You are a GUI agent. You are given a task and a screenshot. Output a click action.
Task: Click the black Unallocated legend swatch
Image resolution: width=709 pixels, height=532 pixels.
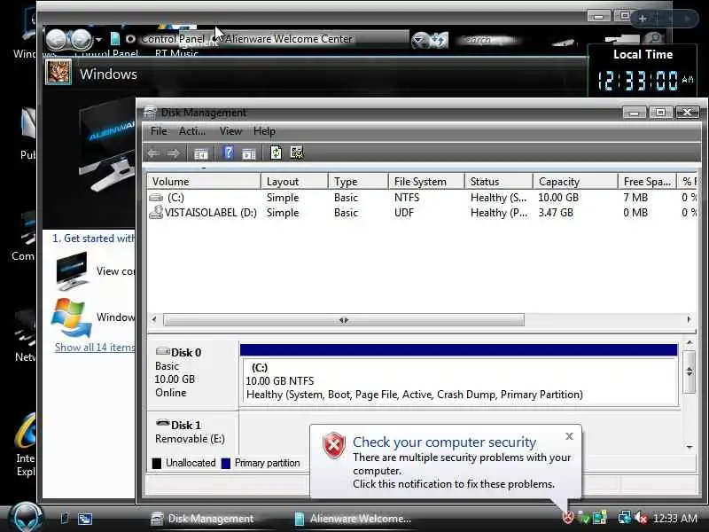157,463
